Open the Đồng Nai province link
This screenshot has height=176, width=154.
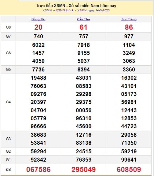(x=38, y=19)
